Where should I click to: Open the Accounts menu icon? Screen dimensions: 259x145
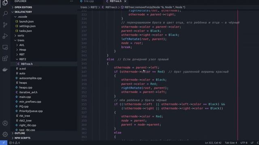click(5, 123)
